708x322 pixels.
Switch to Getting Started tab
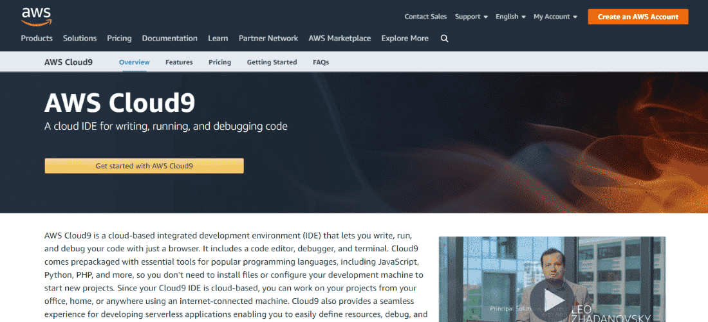pos(272,62)
